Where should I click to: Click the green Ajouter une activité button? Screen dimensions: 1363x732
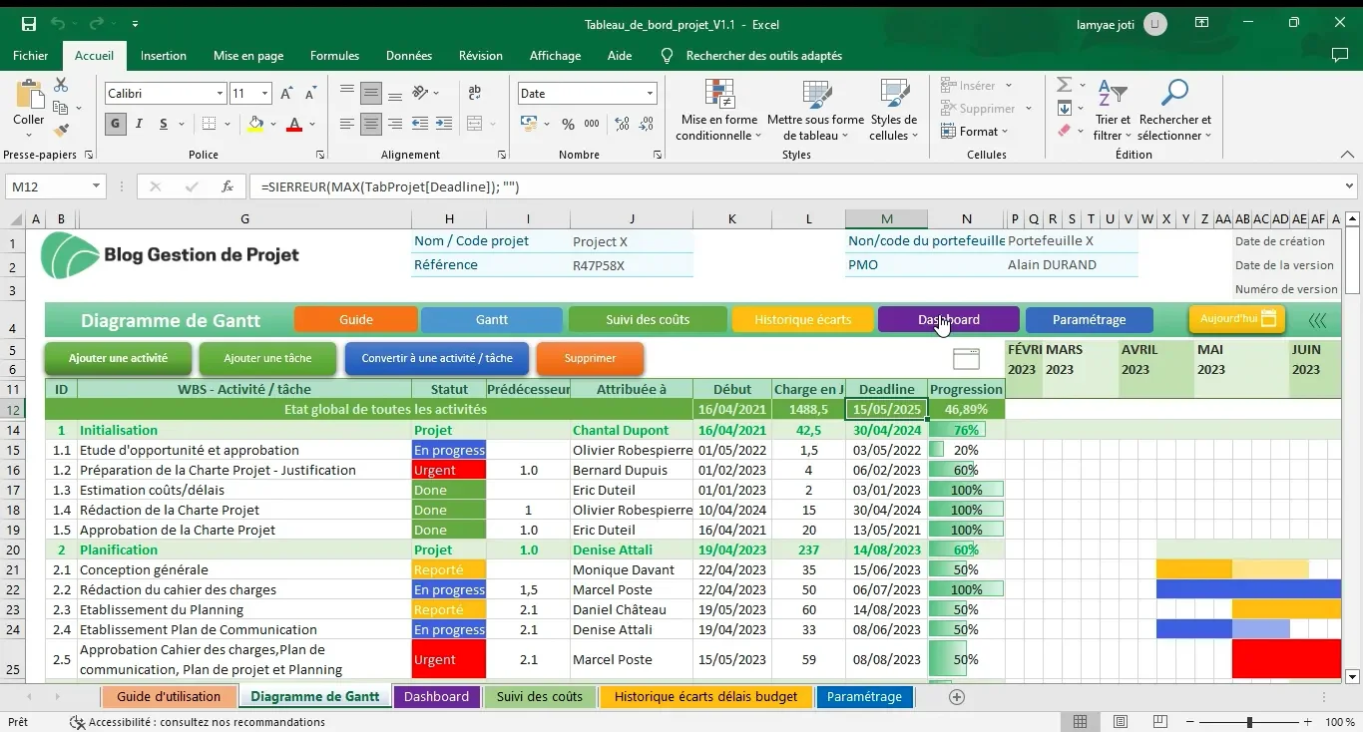click(118, 358)
